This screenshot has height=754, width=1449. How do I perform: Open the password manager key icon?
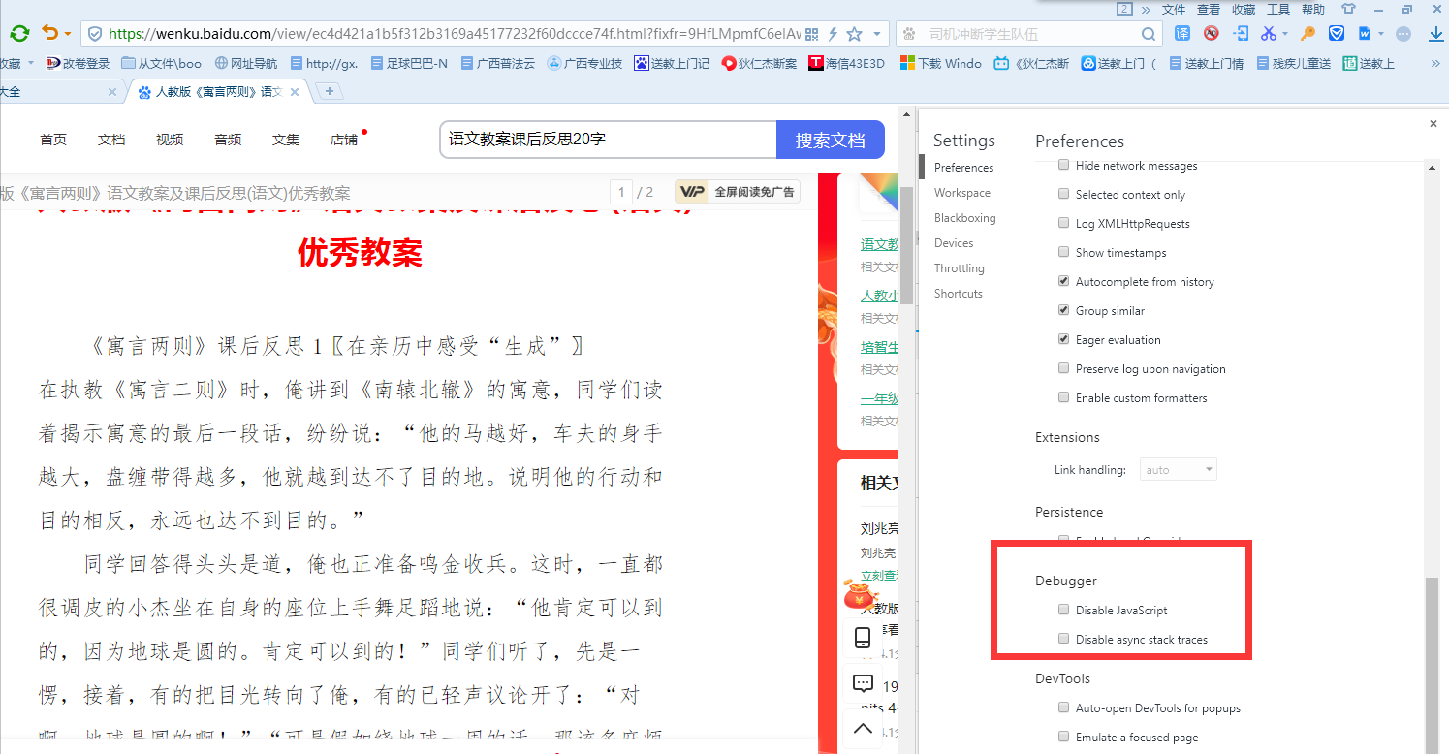point(1307,33)
